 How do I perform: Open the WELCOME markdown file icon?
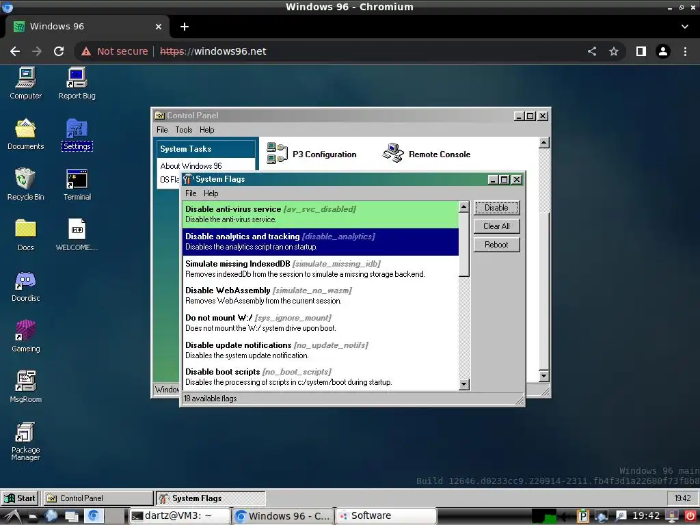(77, 235)
